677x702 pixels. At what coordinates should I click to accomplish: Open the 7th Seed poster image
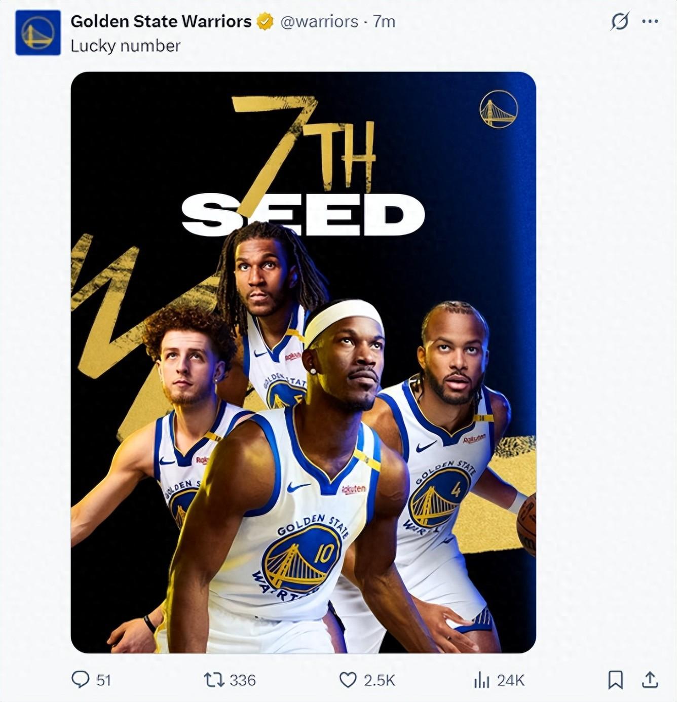tap(303, 362)
